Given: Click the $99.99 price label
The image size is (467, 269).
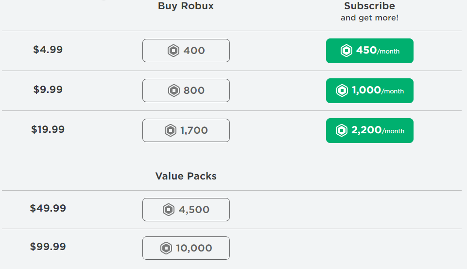Looking at the screenshot, I should click(x=48, y=247).
